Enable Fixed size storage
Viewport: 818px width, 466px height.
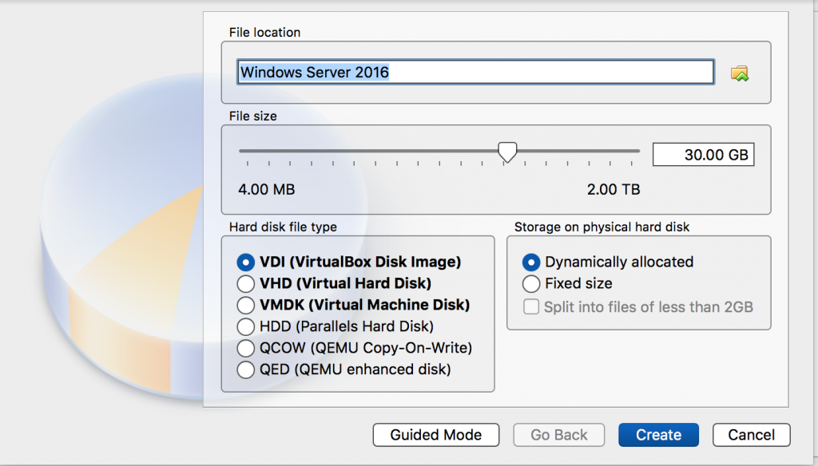530,283
